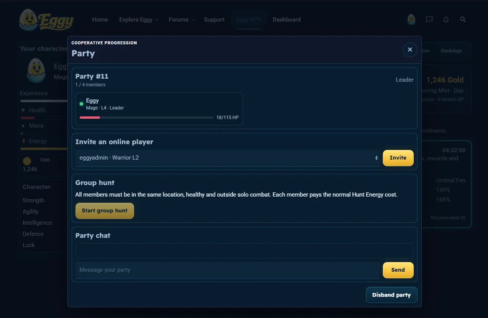Click the Party #11 heading

pos(92,76)
